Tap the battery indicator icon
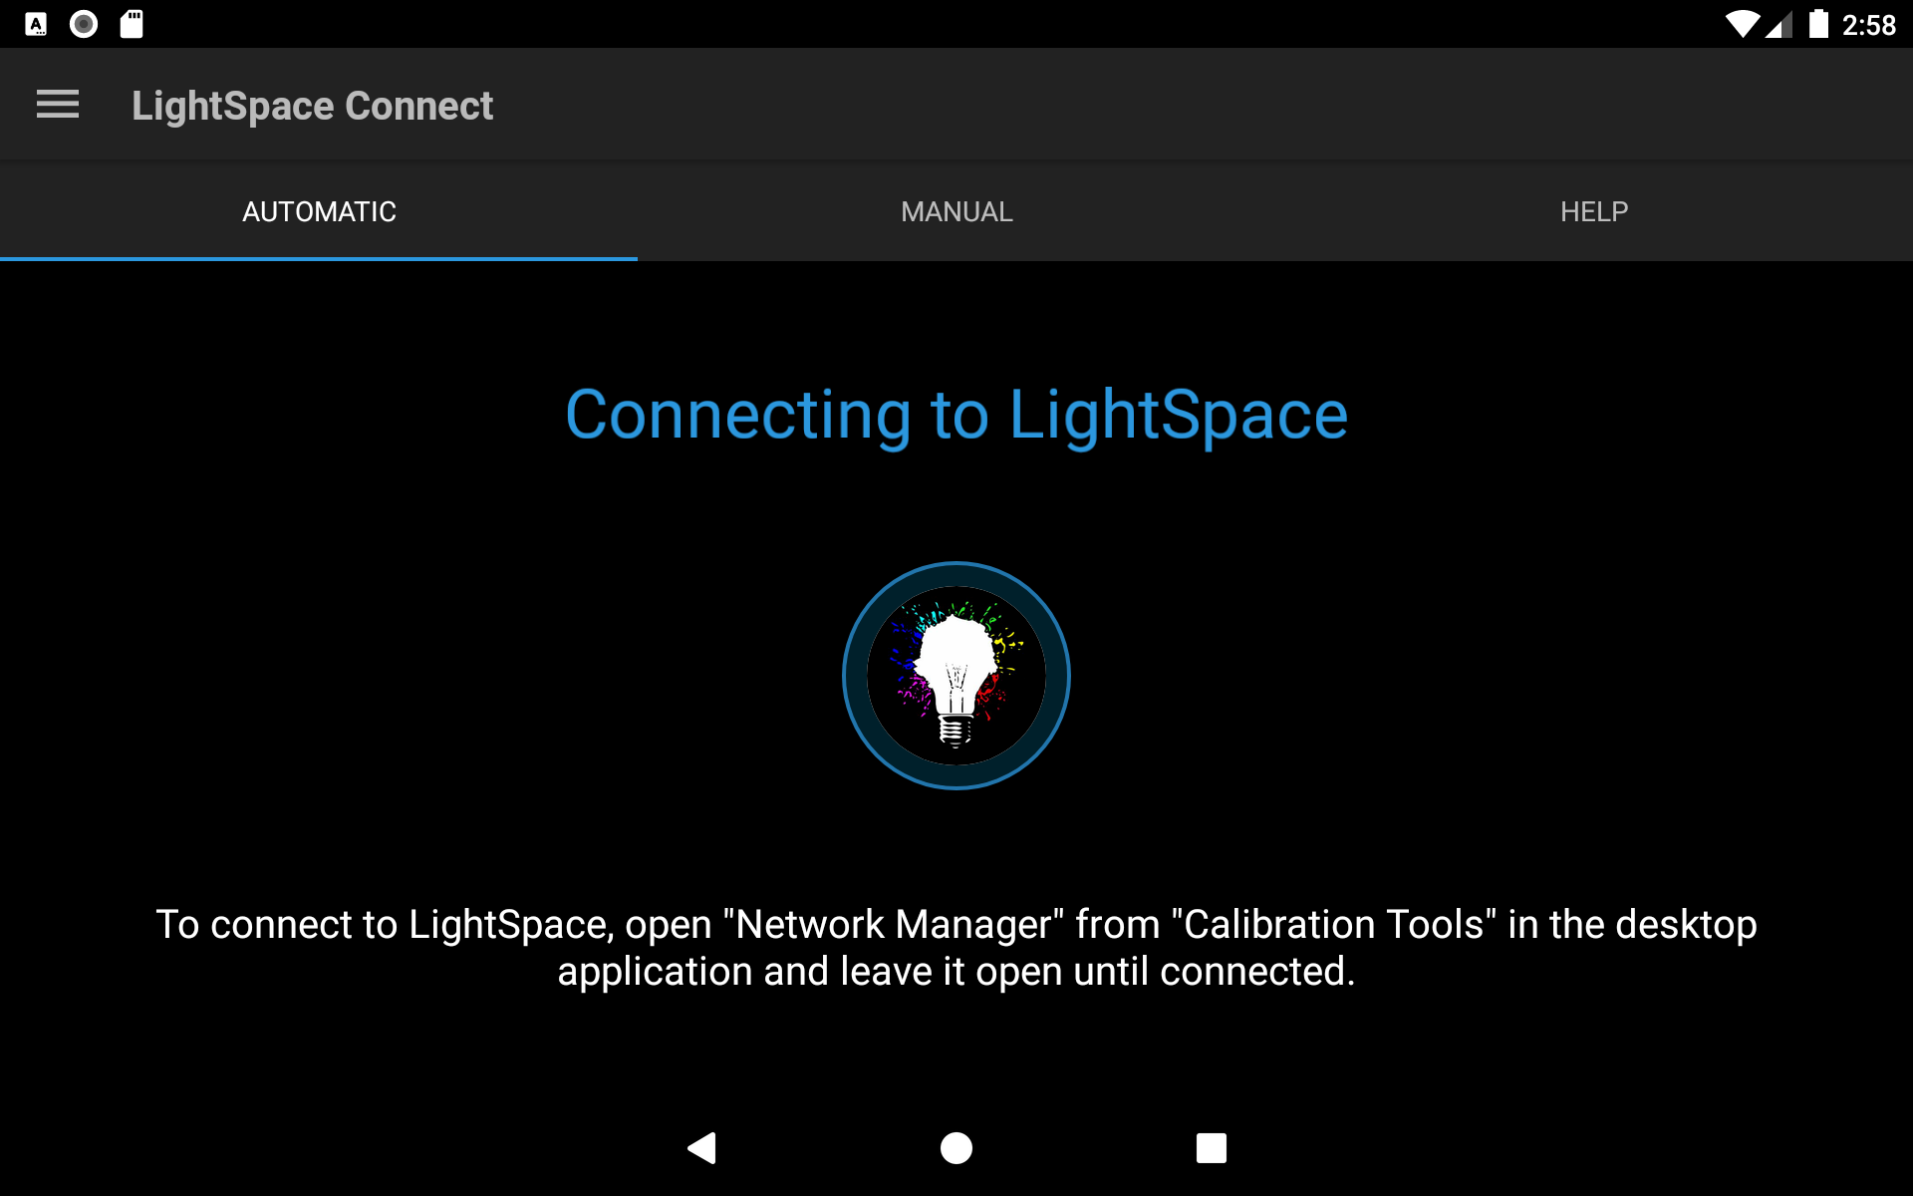The width and height of the screenshot is (1913, 1196). pyautogui.click(x=1820, y=23)
